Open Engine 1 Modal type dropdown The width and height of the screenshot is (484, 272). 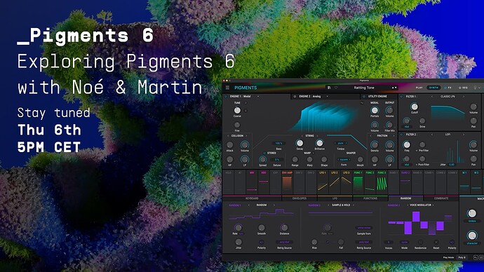click(258, 97)
